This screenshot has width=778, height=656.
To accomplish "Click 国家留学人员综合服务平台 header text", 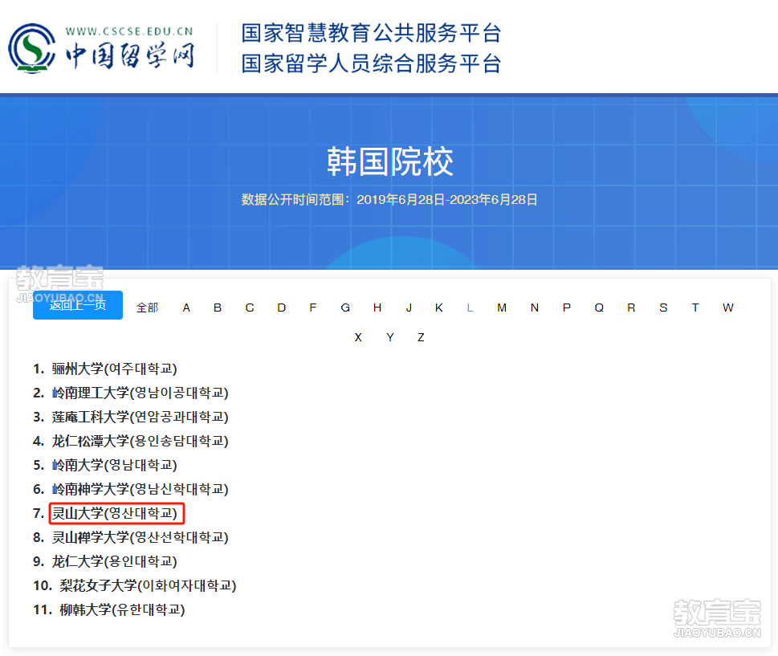I will point(371,63).
